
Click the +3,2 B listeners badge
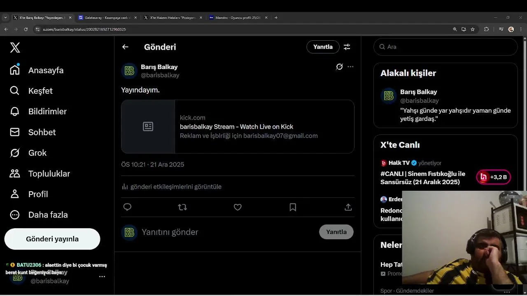493,177
